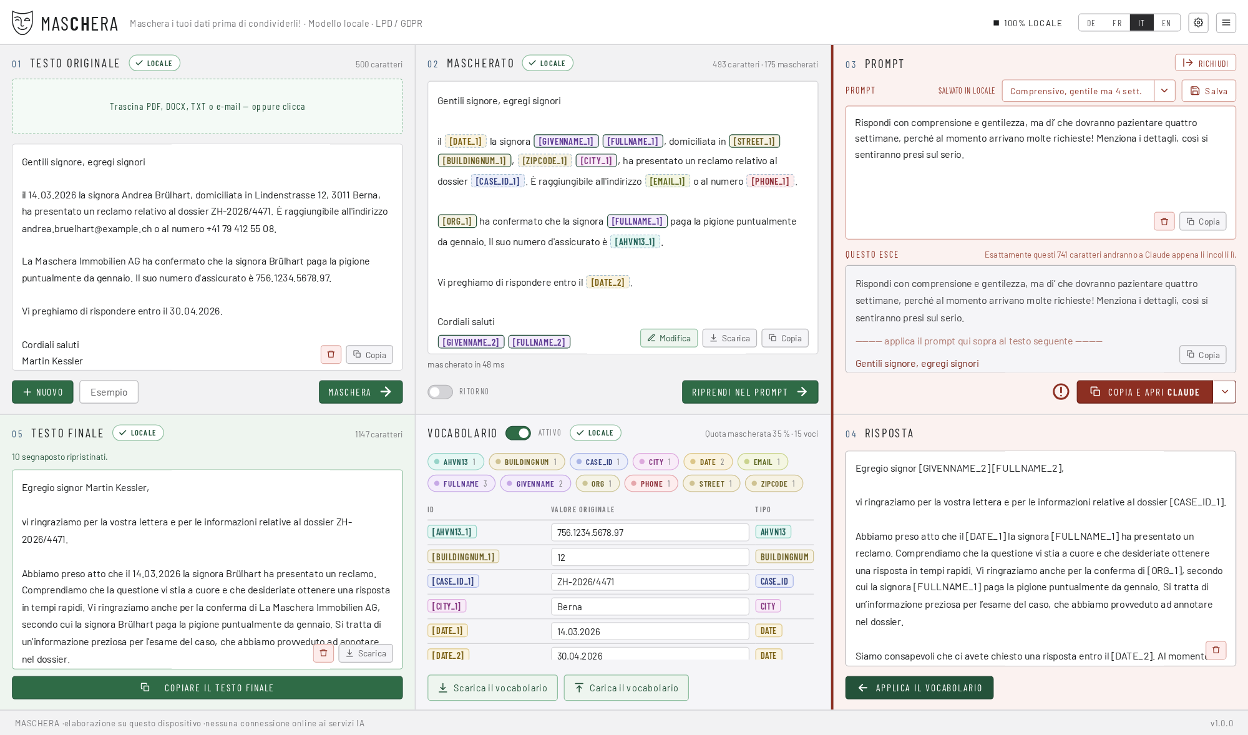Copy the masked text
This screenshot has width=1248, height=735.
point(785,338)
